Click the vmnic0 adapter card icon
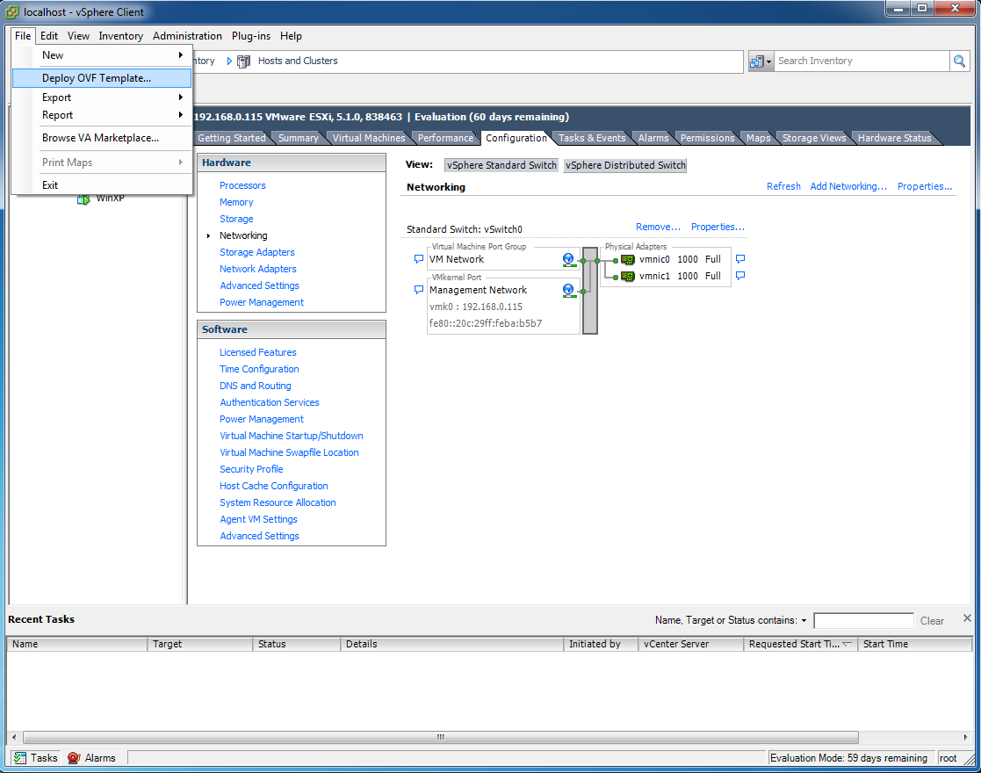Screen dimensions: 981x773 628,260
